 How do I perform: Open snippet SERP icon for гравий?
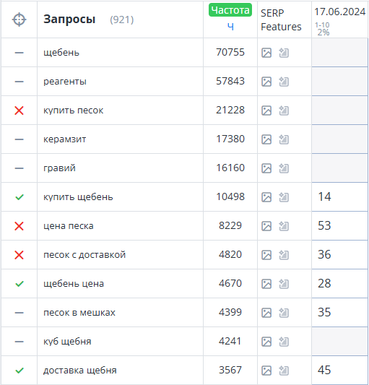pos(284,168)
